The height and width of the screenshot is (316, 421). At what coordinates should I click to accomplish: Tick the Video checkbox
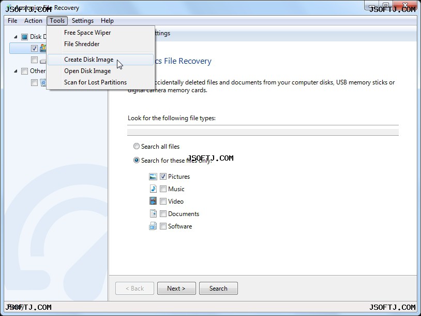click(x=163, y=201)
